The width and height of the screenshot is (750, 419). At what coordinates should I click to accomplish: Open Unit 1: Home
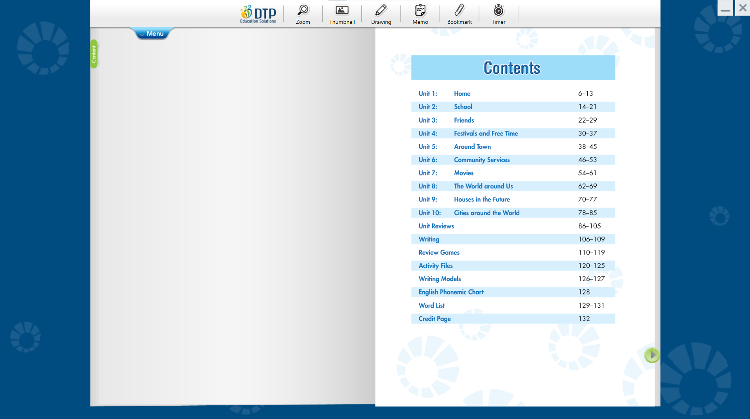pos(462,94)
